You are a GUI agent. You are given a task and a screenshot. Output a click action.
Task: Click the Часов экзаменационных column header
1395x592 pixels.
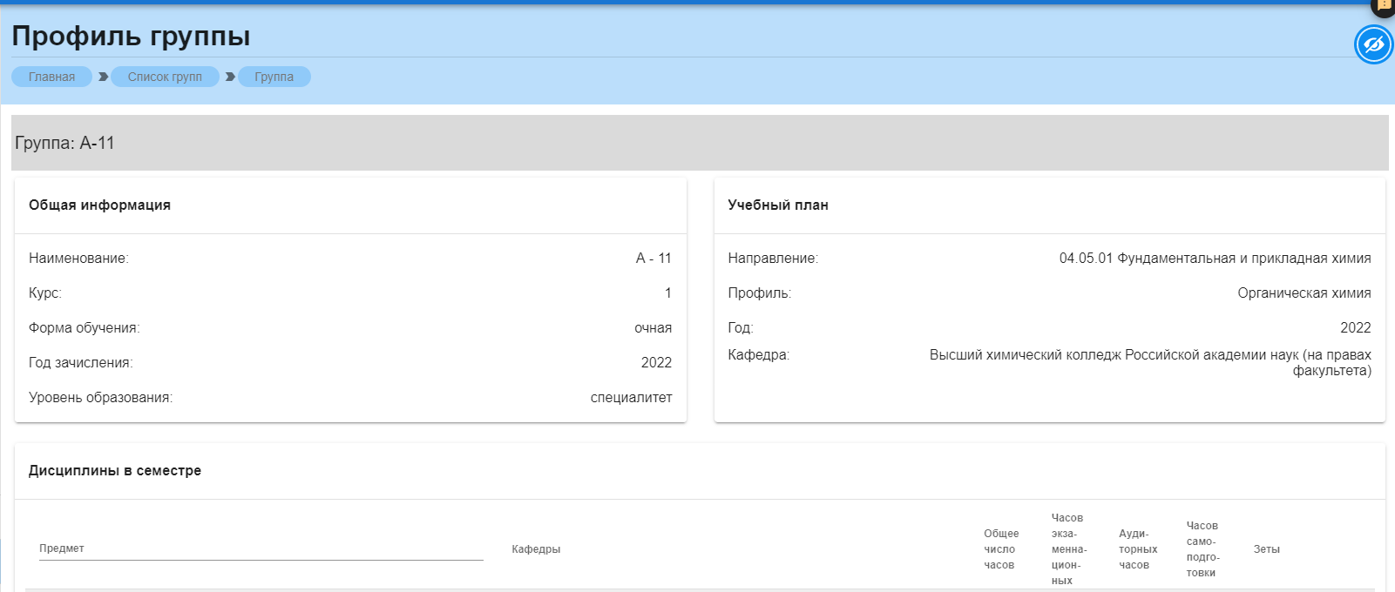pyautogui.click(x=1068, y=549)
